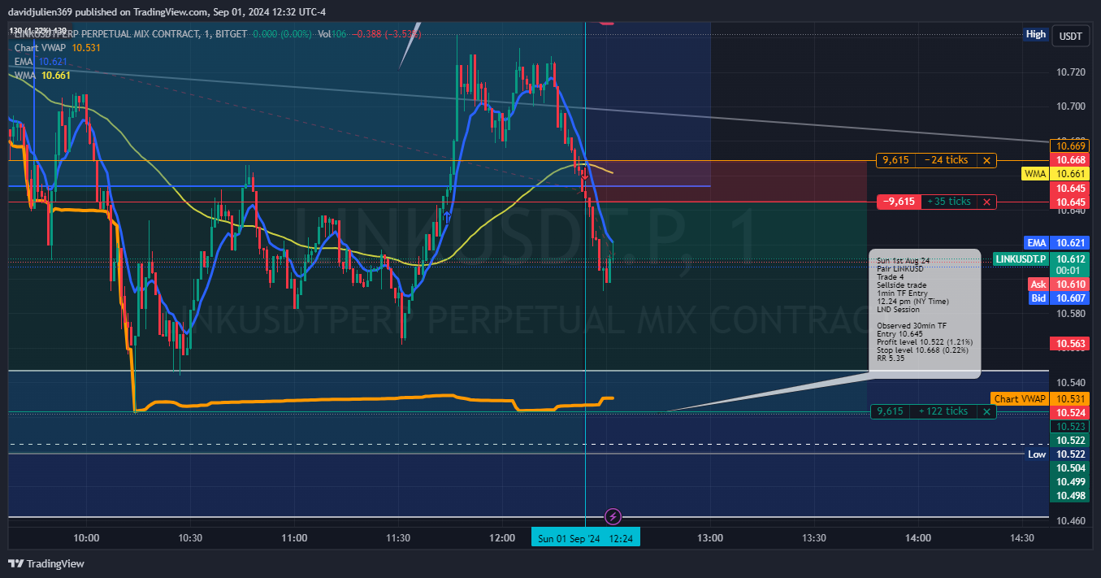Click the green 10.498 price label
This screenshot has height=578, width=1101.
(x=1068, y=496)
